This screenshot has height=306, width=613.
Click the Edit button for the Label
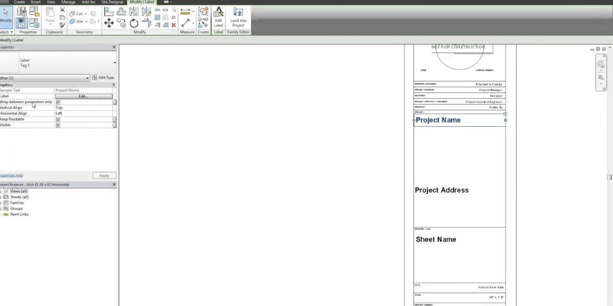pyautogui.click(x=83, y=96)
